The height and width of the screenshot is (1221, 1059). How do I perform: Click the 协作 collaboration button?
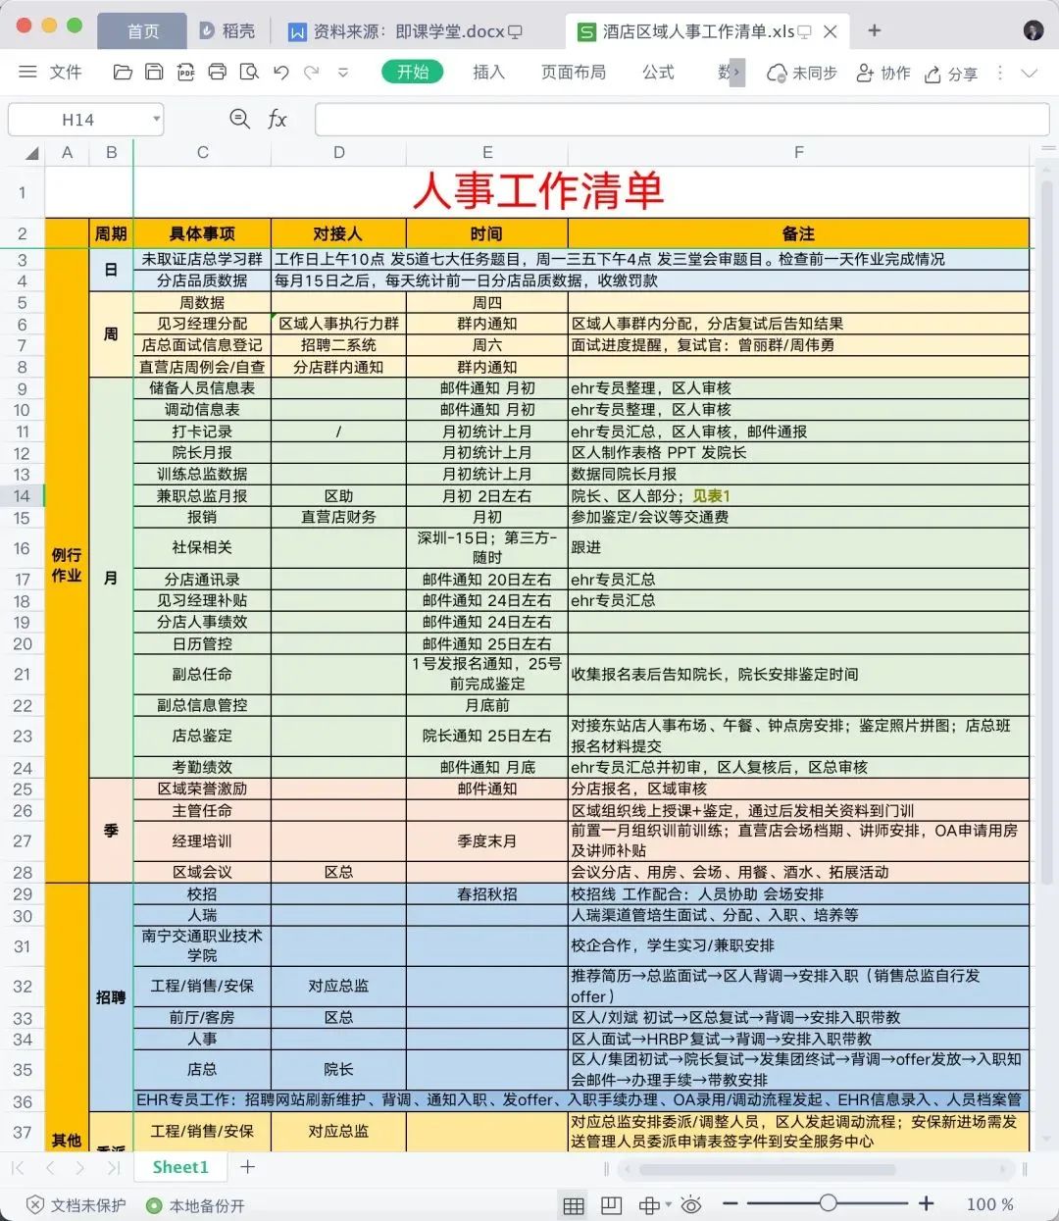(882, 73)
